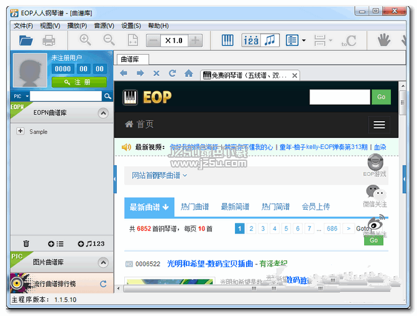Open the 网站首页 breadcrumb dropdown
This screenshot has height=316, width=417.
tap(159, 176)
